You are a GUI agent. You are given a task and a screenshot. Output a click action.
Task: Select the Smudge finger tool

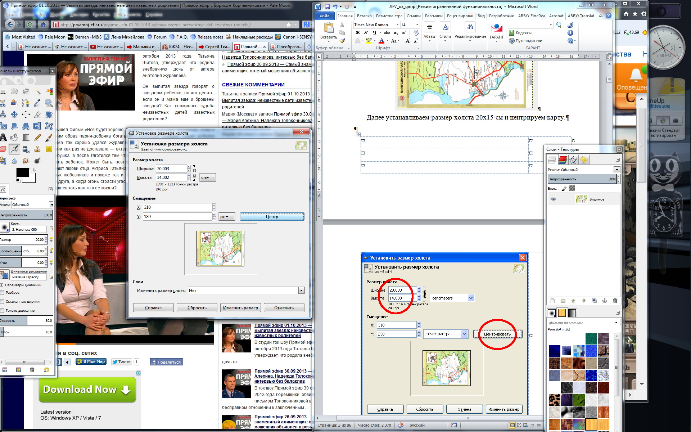point(26,161)
